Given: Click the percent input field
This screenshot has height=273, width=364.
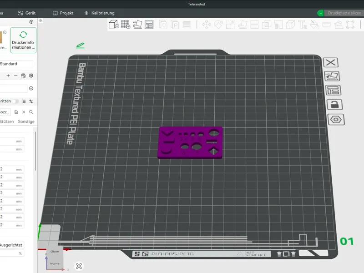Looking at the screenshot, I should click(12, 253).
